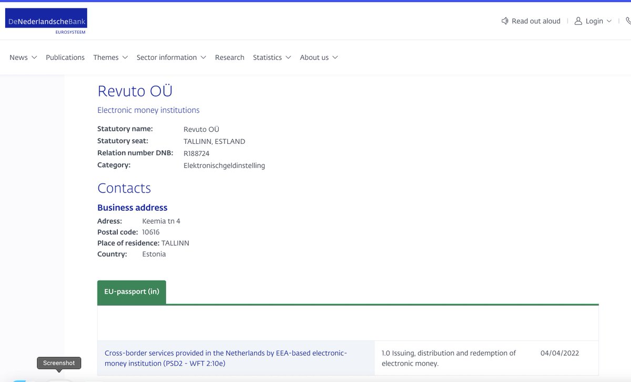Click the postal code 10616

151,232
